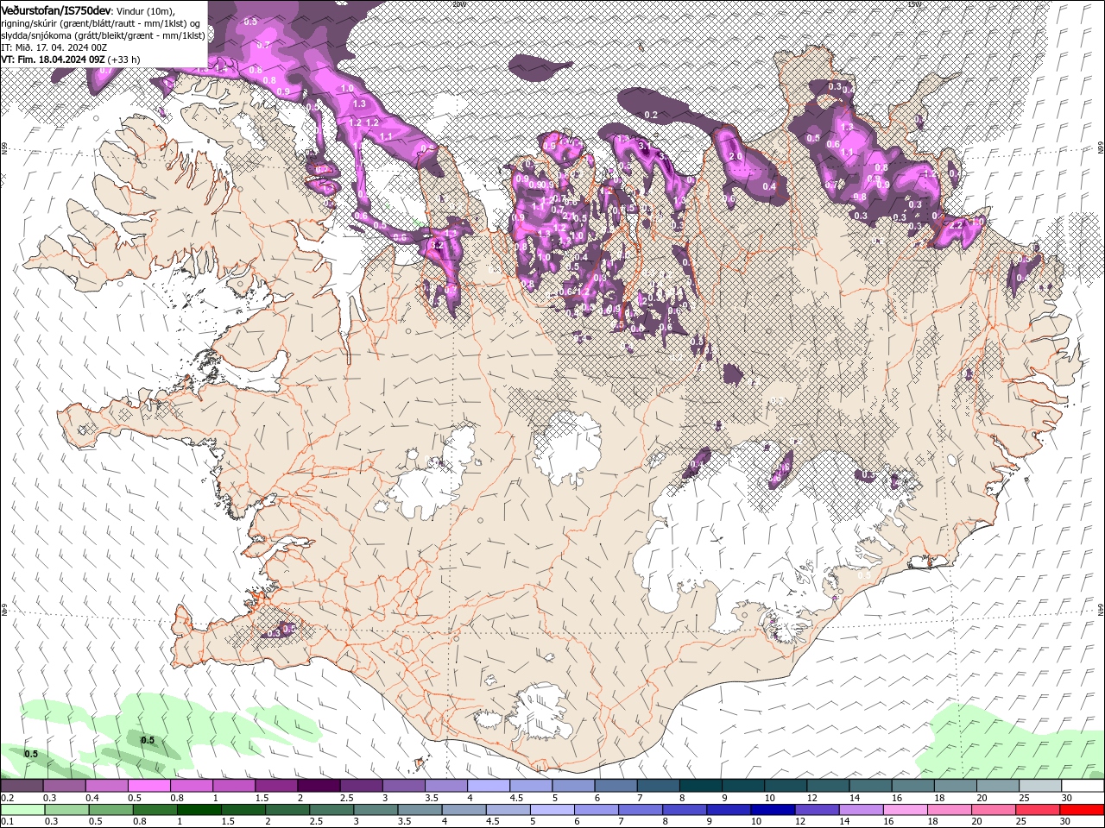
Task: Click the "rigning/skúrir" description line in the header
Action: pos(101,22)
